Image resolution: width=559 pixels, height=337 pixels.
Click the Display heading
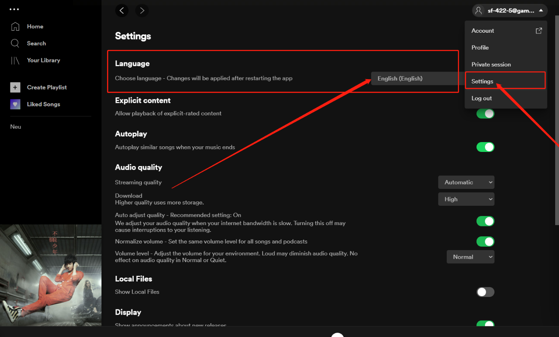tap(128, 312)
